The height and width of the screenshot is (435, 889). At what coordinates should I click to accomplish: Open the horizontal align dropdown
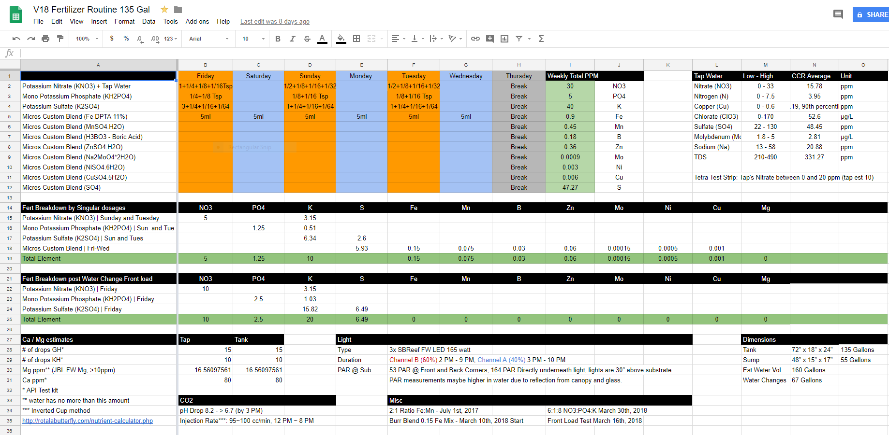tap(399, 39)
